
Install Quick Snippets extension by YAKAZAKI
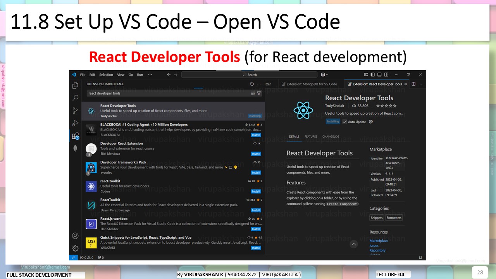click(256, 248)
